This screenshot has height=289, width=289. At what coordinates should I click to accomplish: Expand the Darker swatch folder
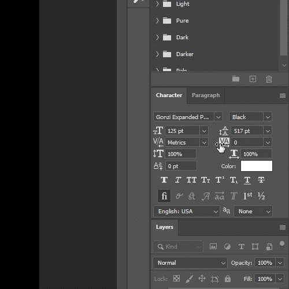tap(157, 54)
